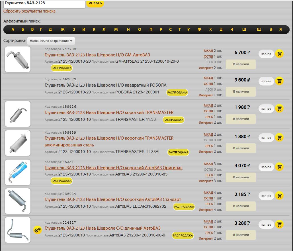Add РОБОЛА muffler 662073 to cart
Screen dimensions: 293x251
click(x=279, y=81)
